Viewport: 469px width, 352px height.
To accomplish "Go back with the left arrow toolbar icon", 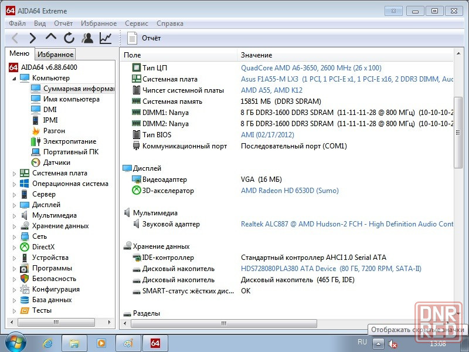I will click(15, 38).
